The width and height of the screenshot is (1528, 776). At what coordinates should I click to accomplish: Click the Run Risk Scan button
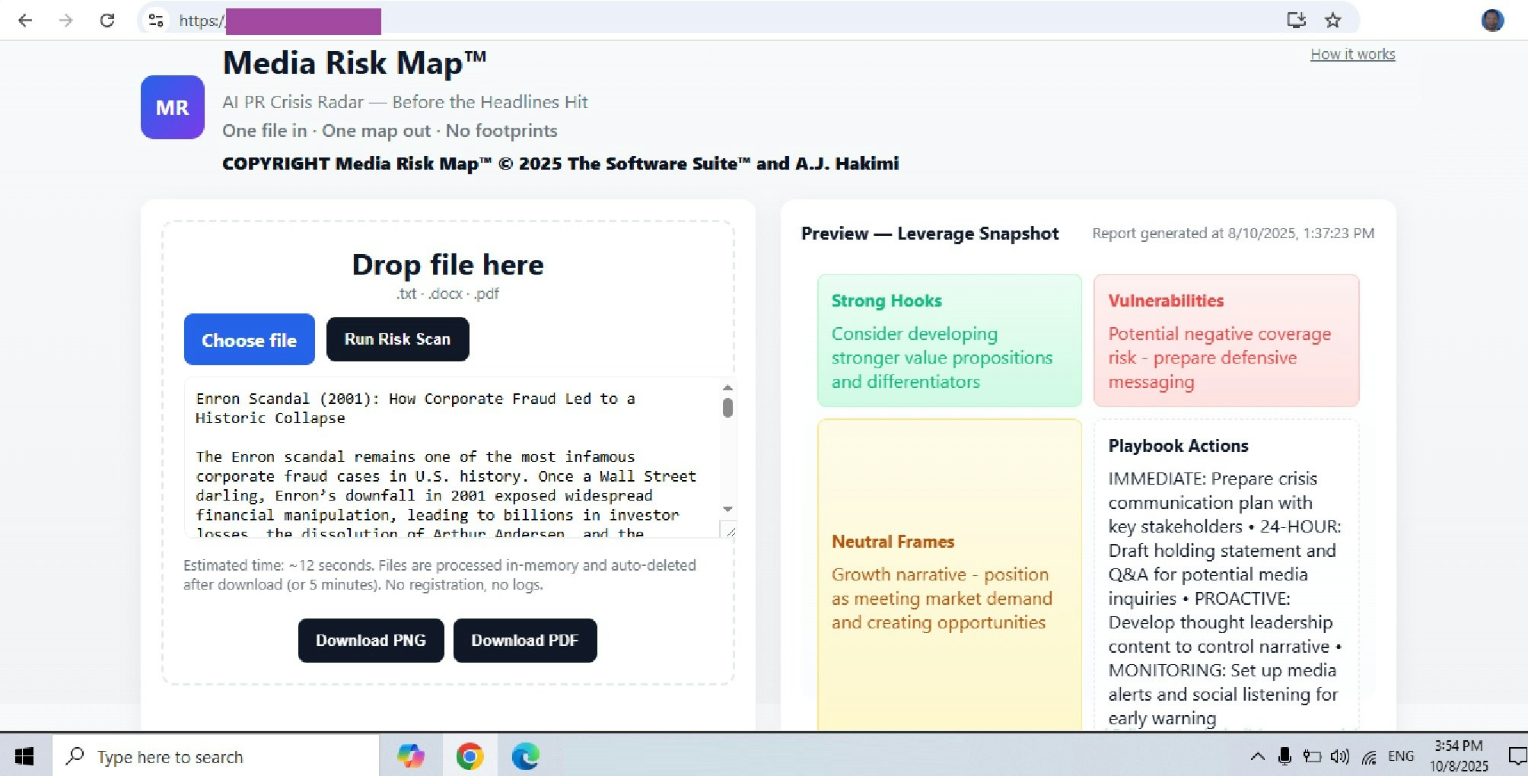click(x=397, y=339)
